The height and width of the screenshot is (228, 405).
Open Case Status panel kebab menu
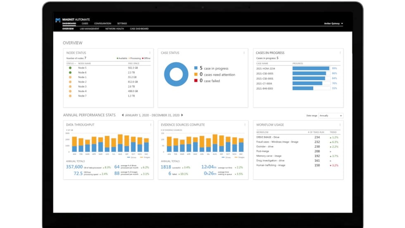pyautogui.click(x=245, y=53)
